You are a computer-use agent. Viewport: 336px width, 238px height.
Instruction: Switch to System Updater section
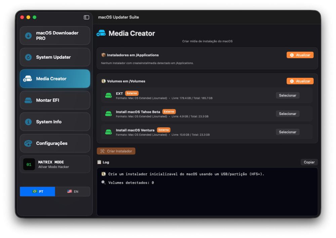55,57
